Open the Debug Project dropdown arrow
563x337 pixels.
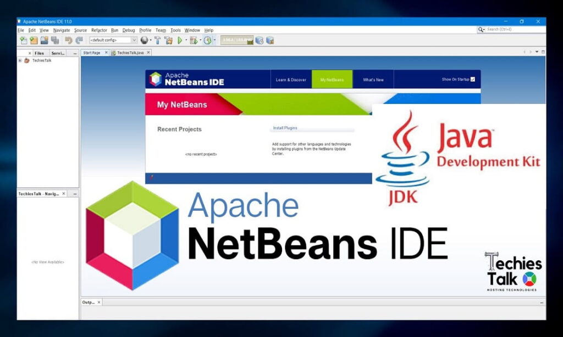tap(200, 40)
